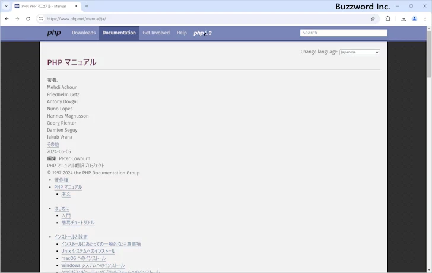Open Unix システムへのインストール link
432x273 pixels.
tap(88, 251)
